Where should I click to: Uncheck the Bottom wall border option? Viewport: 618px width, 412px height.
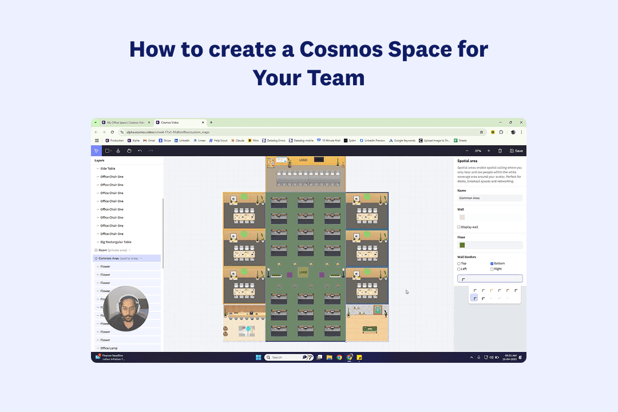click(x=492, y=263)
